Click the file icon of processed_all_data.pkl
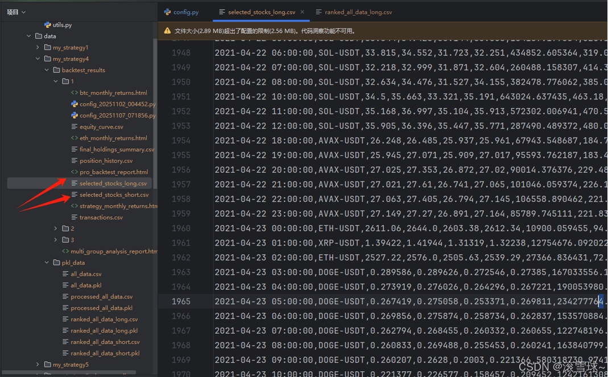Viewport: 608px width, 377px height. (65, 308)
